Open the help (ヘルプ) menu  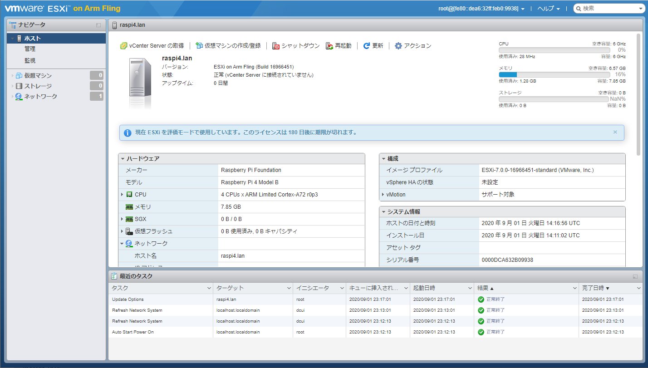click(549, 9)
